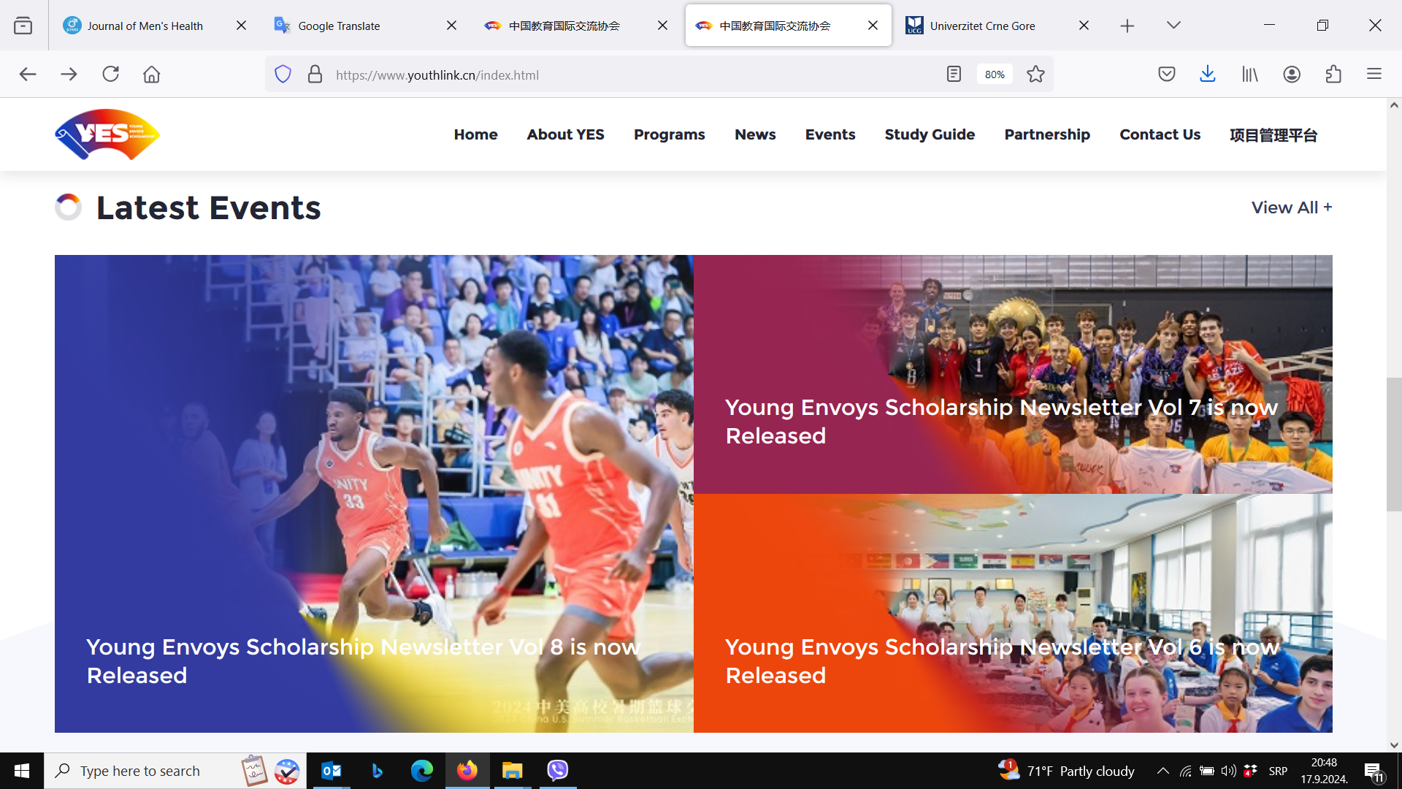This screenshot has width=1402, height=789.
Task: Open the weather widget 71°F
Action: click(1066, 771)
